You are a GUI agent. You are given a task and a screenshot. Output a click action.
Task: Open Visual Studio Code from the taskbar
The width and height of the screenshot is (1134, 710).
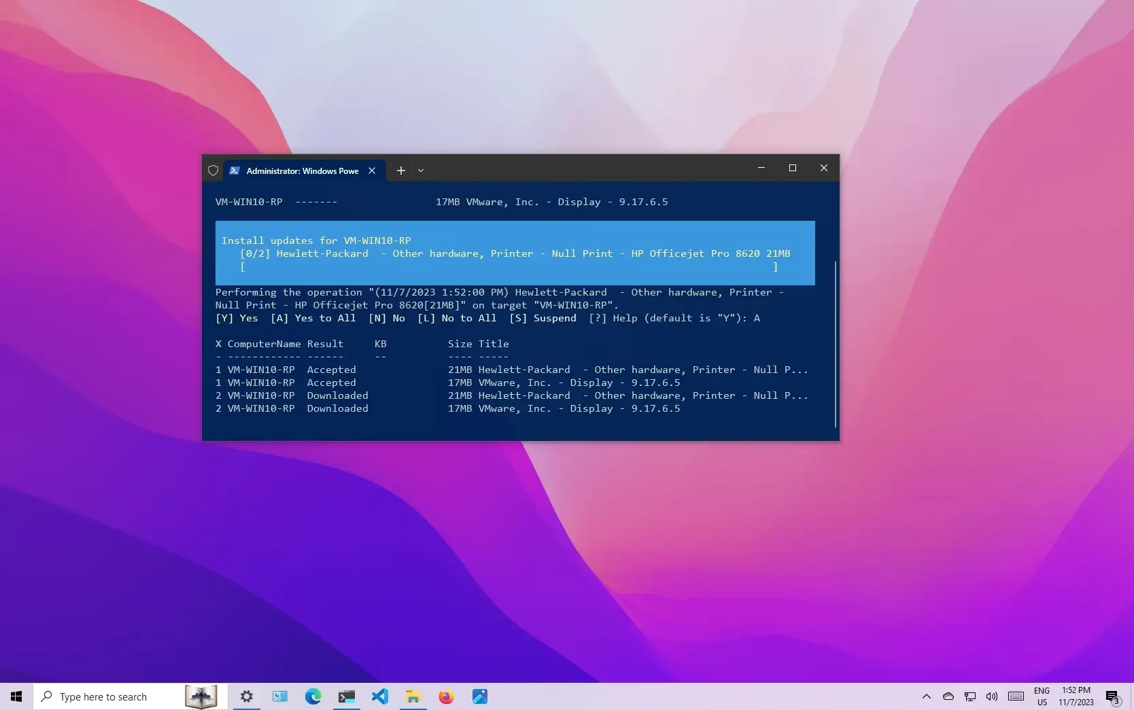379,696
